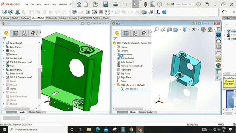
Task: Expand Edge-Flange1 feature in tree
Action: (3, 47)
